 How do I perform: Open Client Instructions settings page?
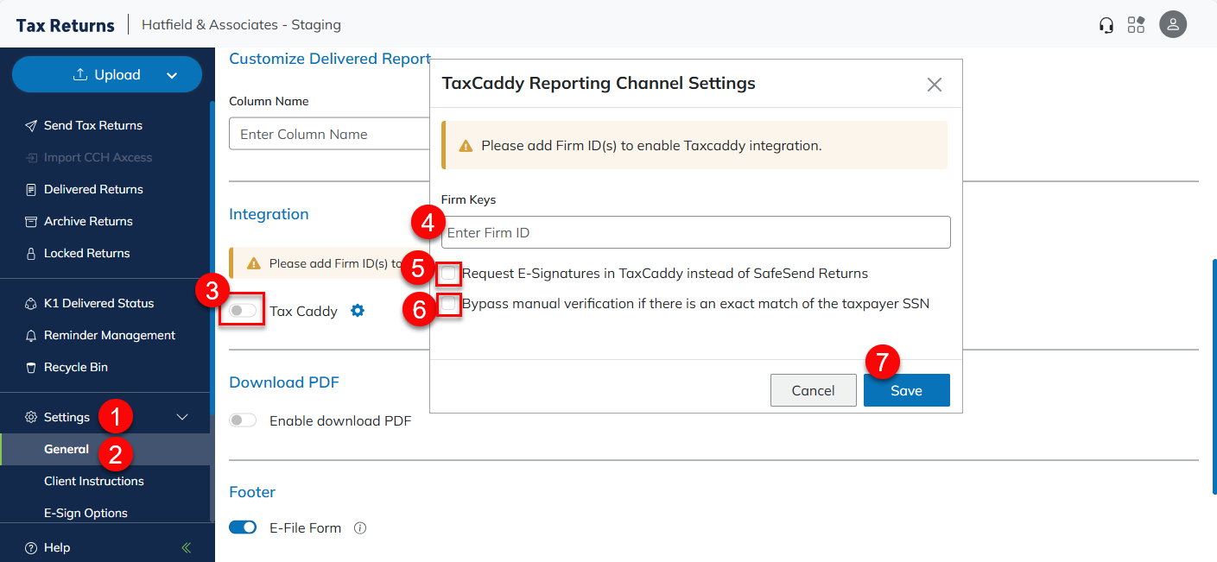pos(94,481)
